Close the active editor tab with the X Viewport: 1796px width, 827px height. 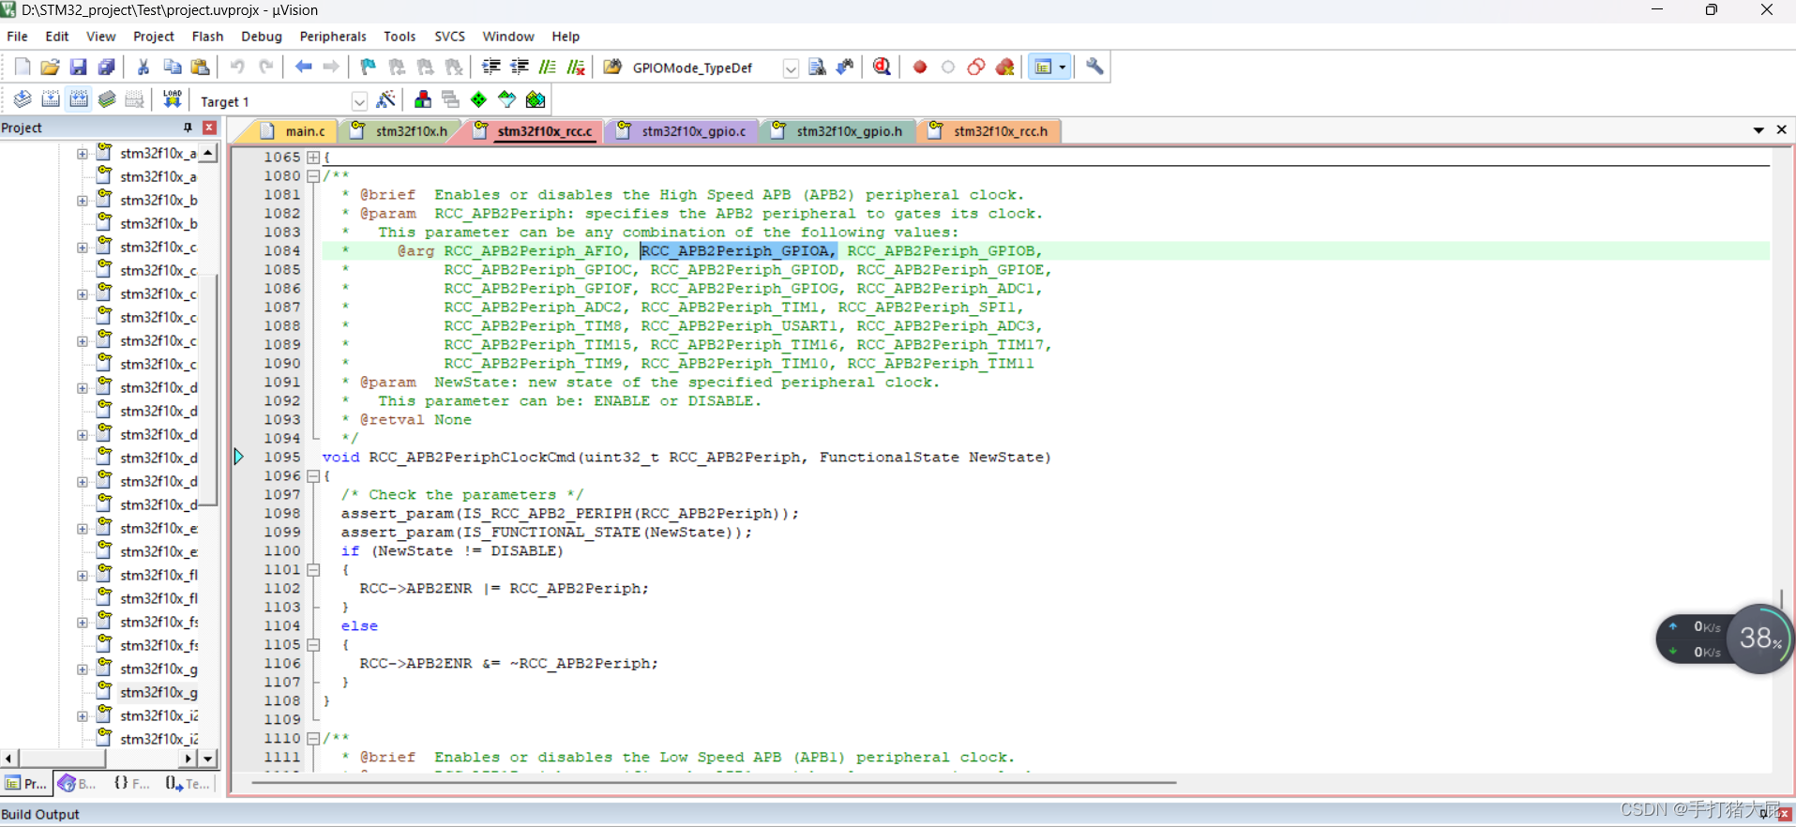pyautogui.click(x=1781, y=130)
